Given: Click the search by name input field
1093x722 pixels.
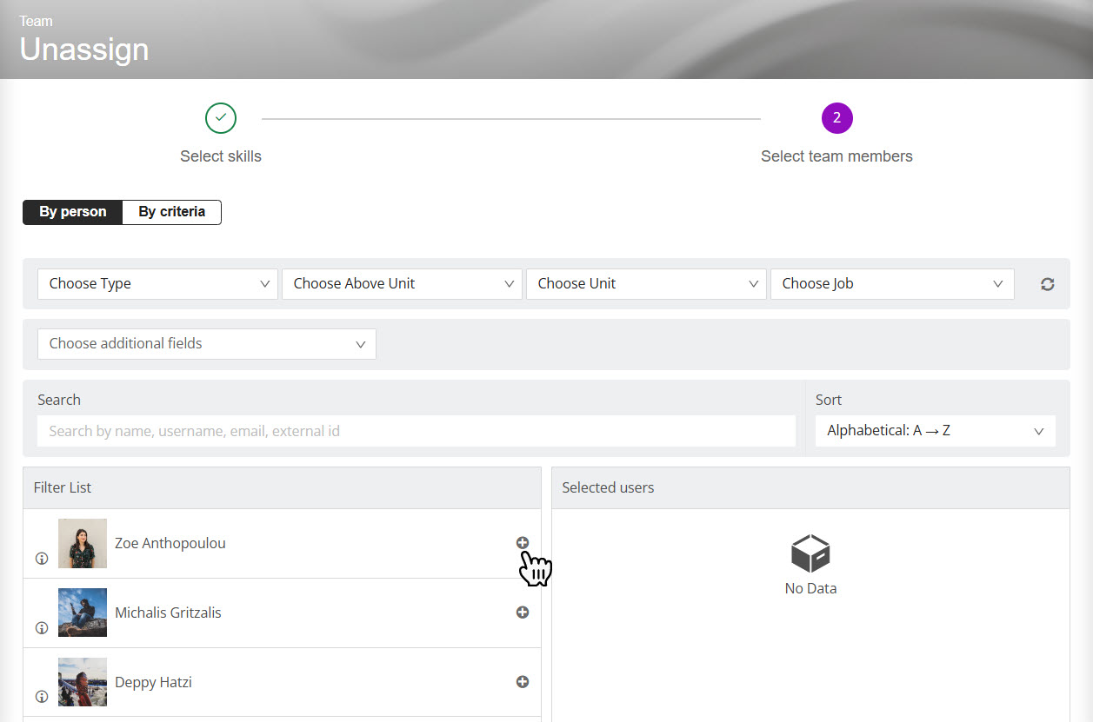Looking at the screenshot, I should (x=416, y=431).
